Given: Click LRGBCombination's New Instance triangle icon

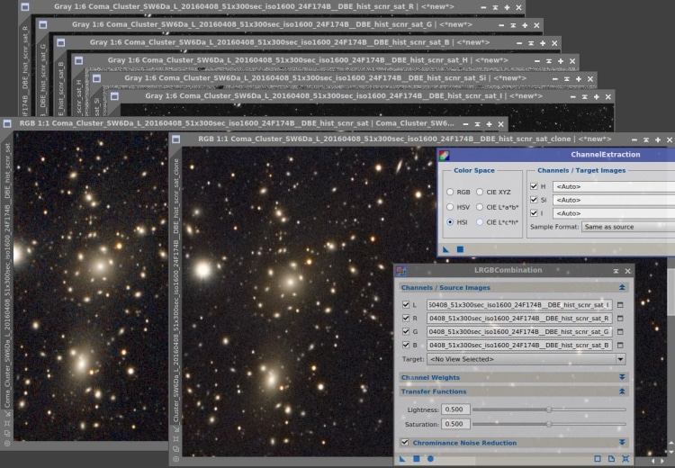Looking at the screenshot, I should tap(402, 459).
